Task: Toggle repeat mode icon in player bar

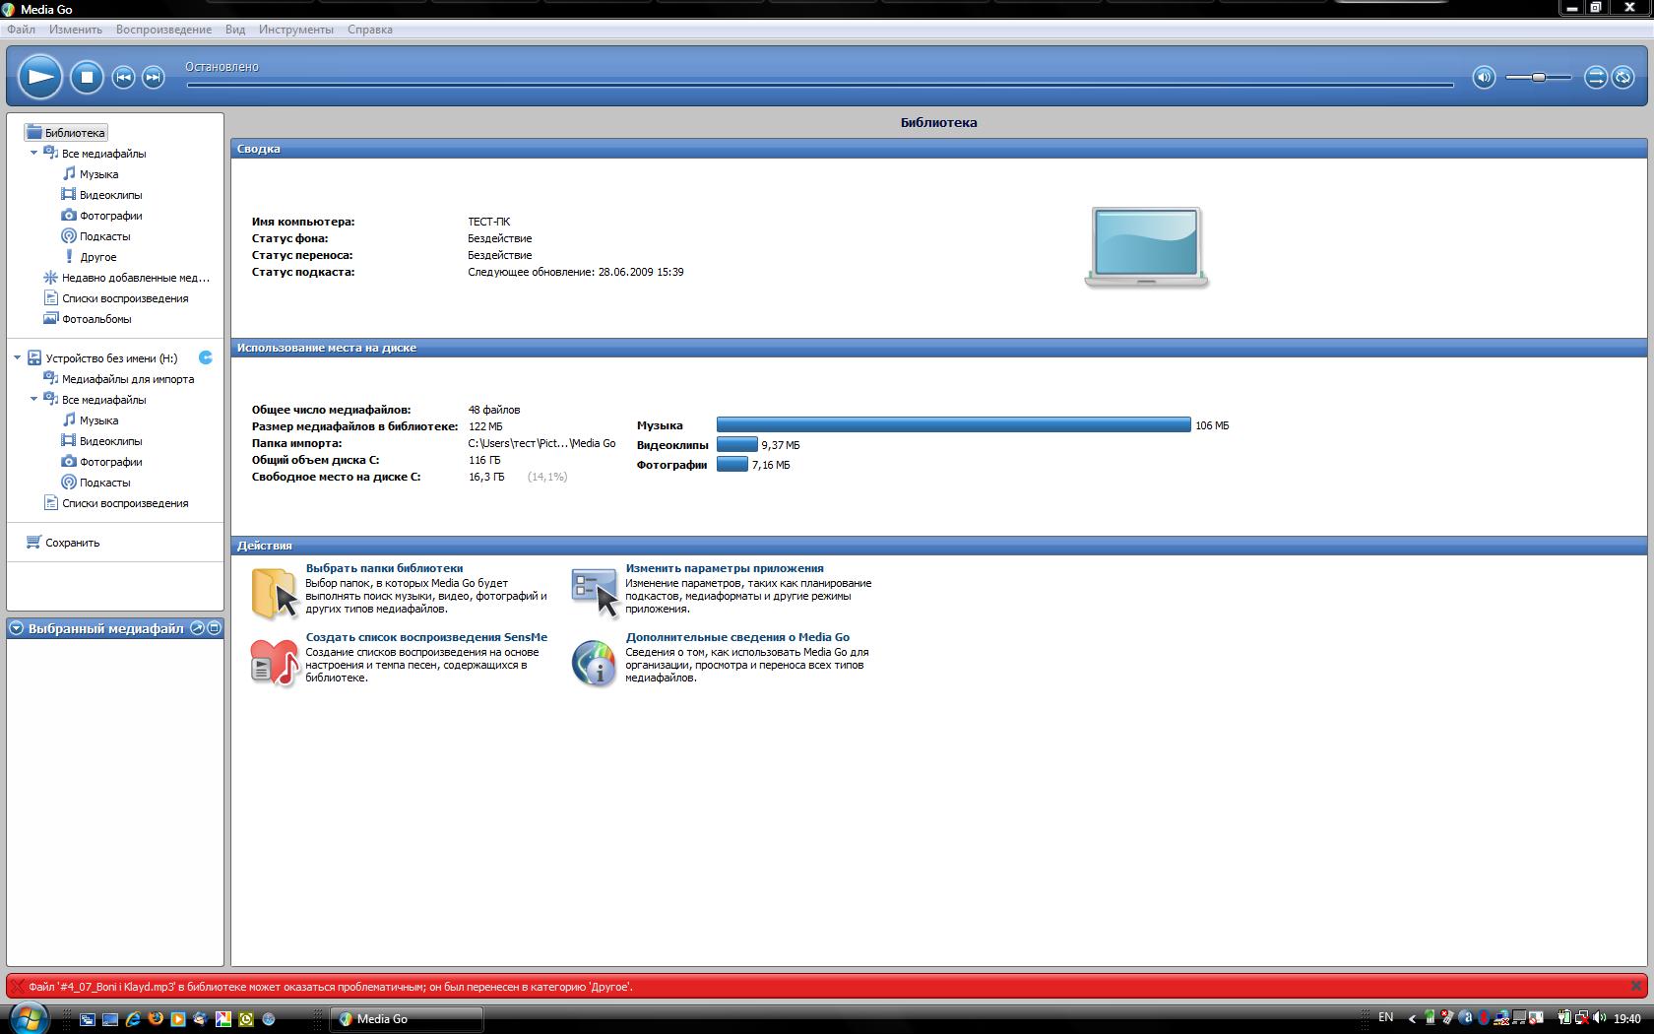Action: point(1623,77)
